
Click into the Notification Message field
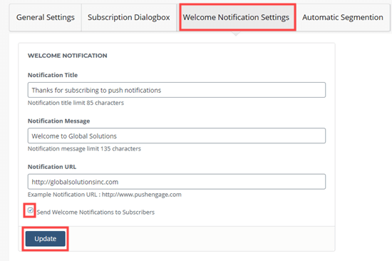point(177,135)
